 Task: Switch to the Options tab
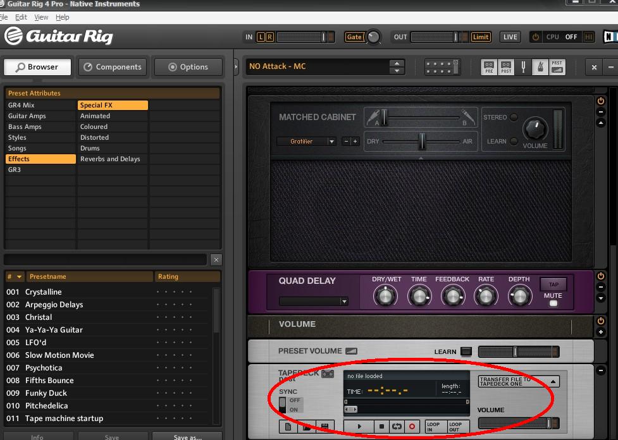pyautogui.click(x=188, y=67)
